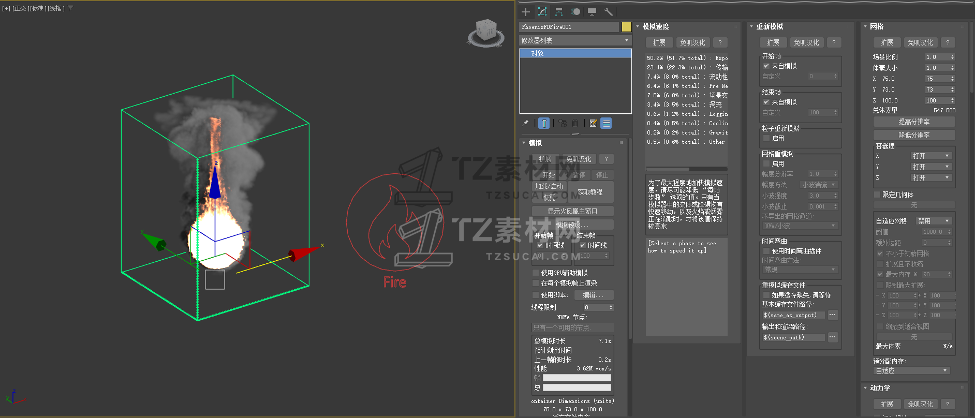
Task: Toggle 来自模拟 under 结束帧 in 重新模拟
Action: point(766,102)
